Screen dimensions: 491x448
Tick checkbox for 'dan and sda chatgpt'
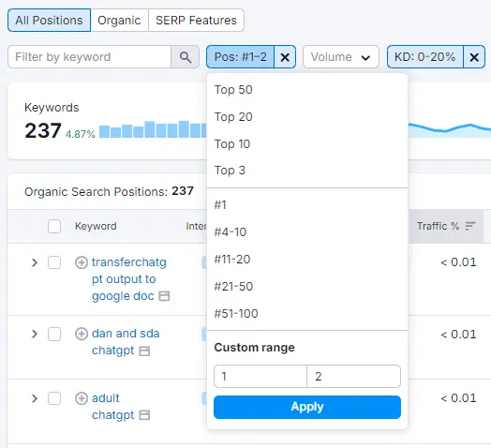(x=54, y=334)
